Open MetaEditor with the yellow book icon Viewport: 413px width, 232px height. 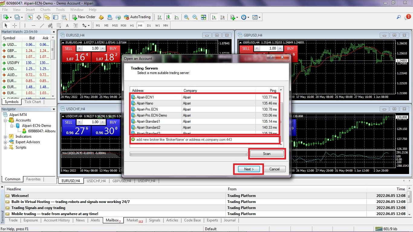click(101, 17)
